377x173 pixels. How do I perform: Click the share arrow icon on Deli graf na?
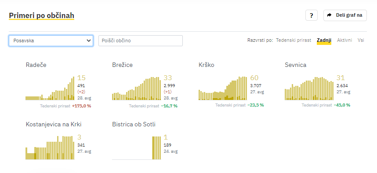(329, 15)
